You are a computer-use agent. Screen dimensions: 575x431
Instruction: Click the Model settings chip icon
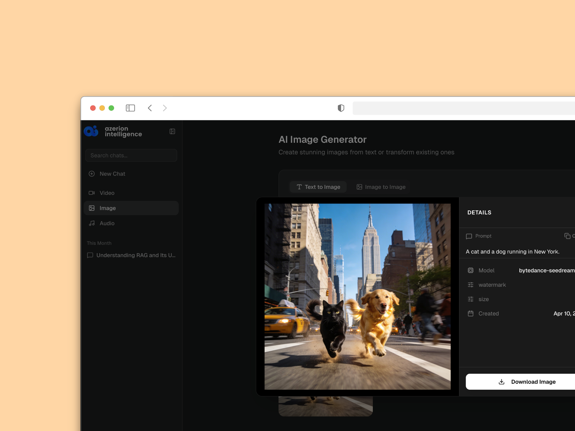(470, 270)
